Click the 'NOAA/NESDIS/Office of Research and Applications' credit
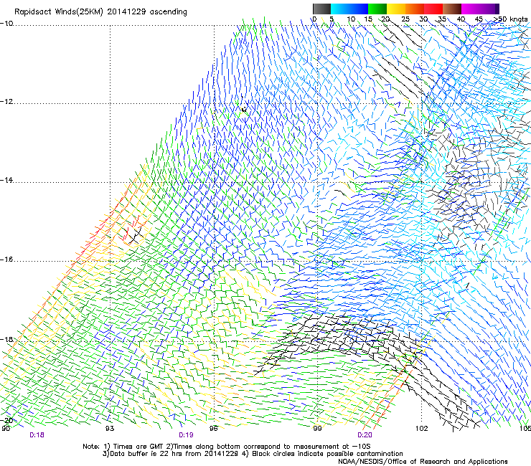Viewport: 531px width, 466px height. click(x=423, y=462)
